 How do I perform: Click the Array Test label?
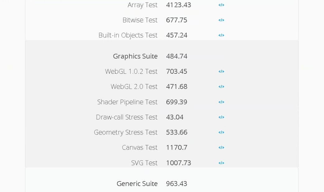click(x=142, y=5)
